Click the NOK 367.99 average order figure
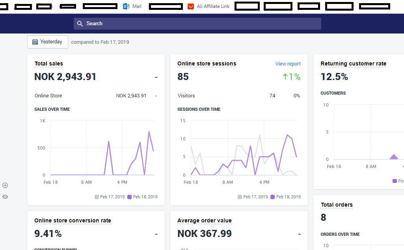Viewport: 404px width, 250px height. tap(205, 233)
